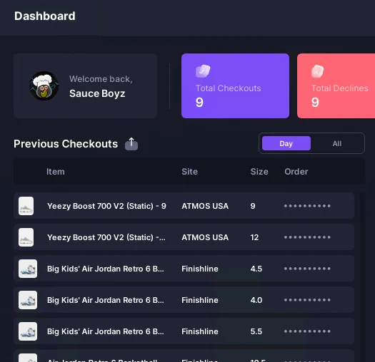The image size is (375, 362).
Task: Click the Previous Checkouts heading
Action: (x=66, y=144)
